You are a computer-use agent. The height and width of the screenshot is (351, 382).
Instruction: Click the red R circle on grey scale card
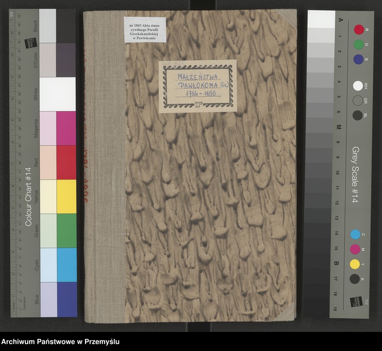(358, 30)
